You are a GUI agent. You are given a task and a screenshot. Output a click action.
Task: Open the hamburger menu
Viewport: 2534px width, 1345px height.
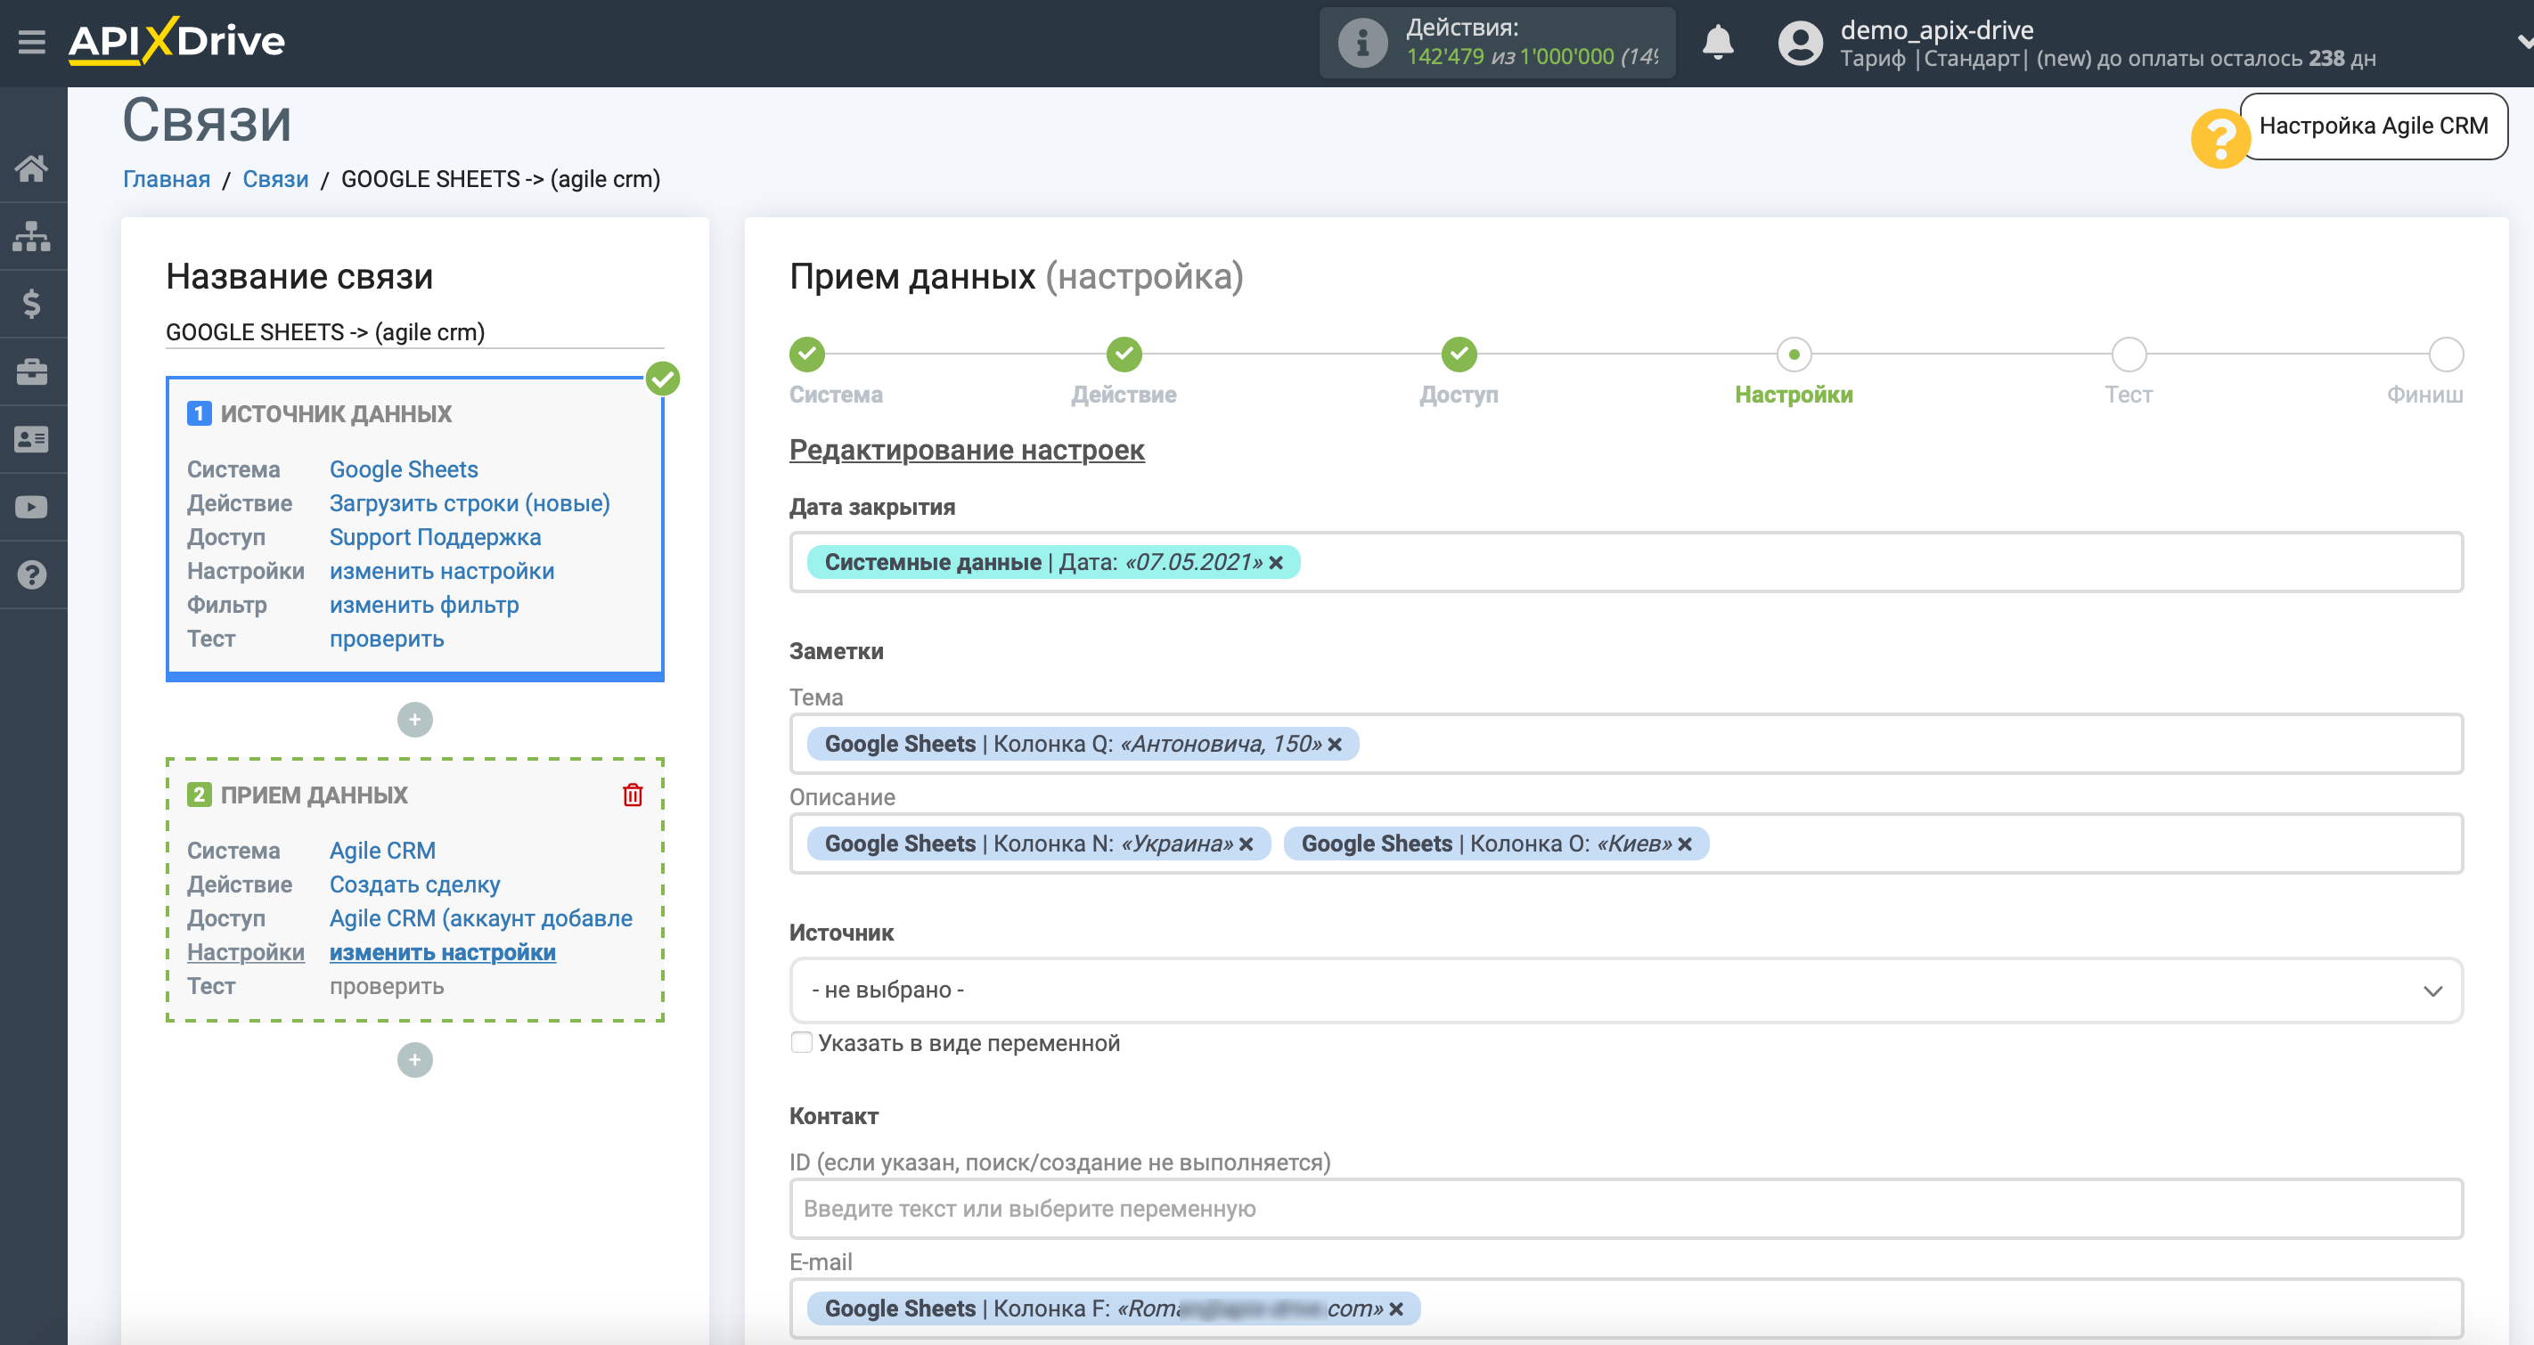coord(31,42)
